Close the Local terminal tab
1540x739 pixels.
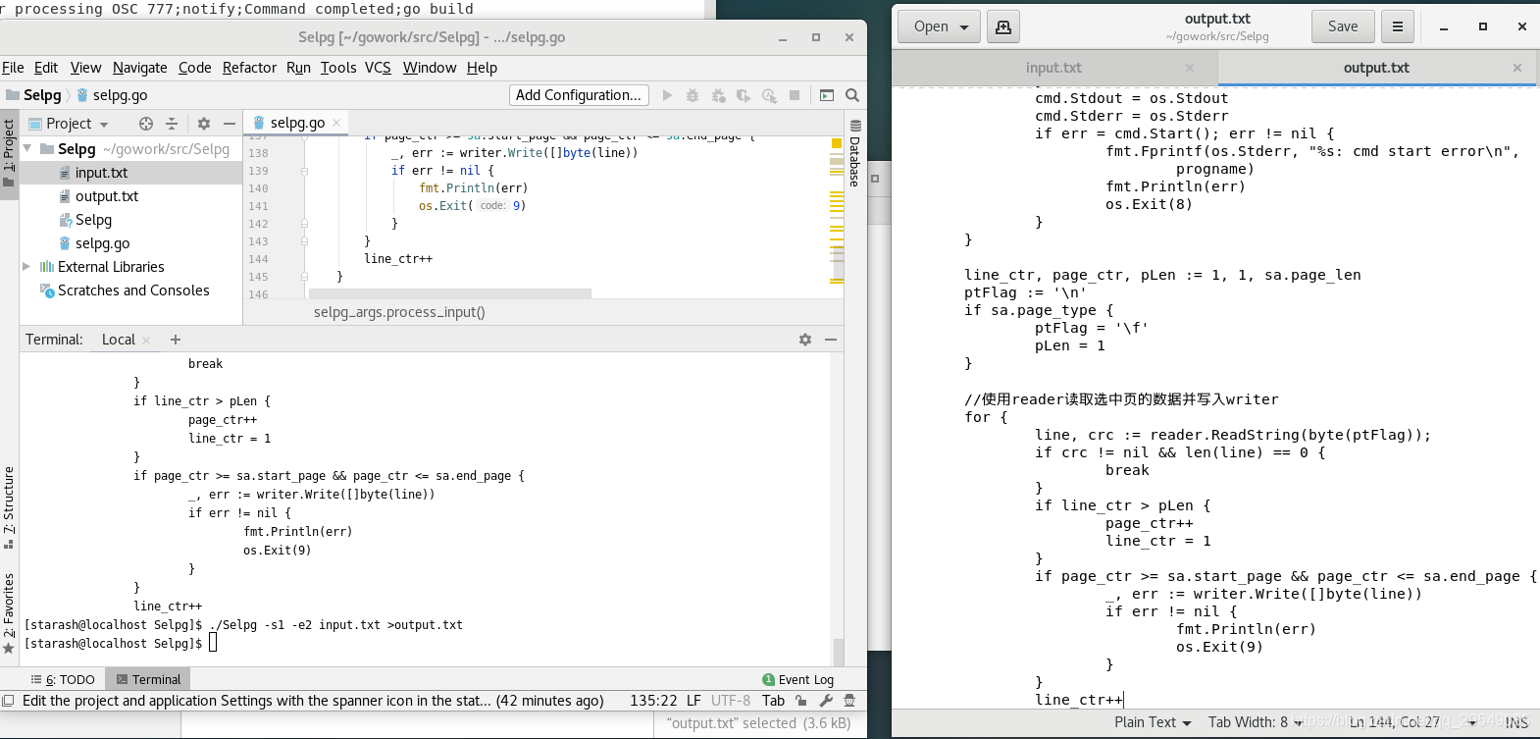pyautogui.click(x=146, y=341)
